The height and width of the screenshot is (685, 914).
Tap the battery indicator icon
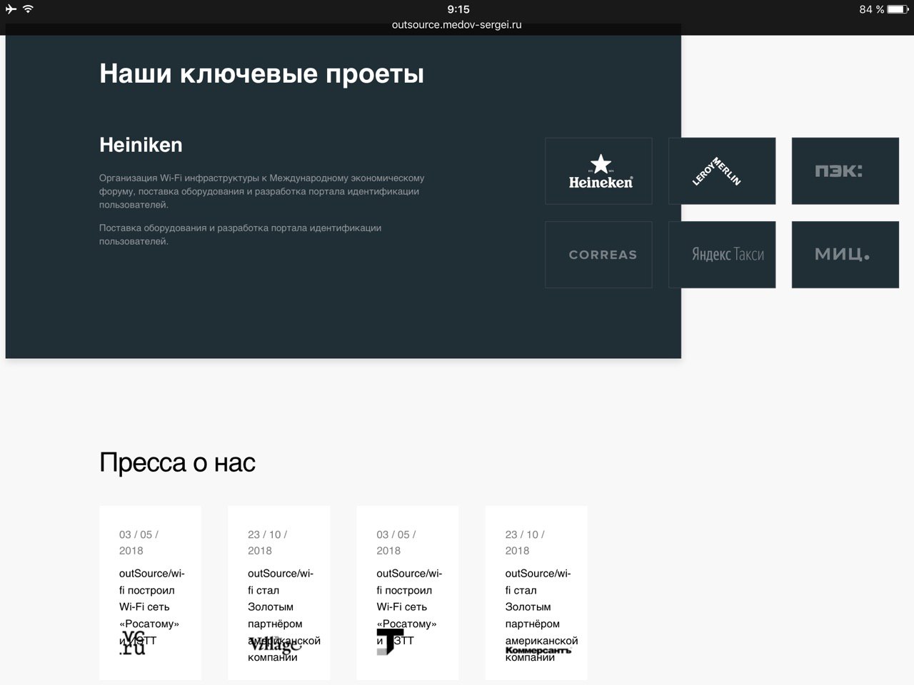point(898,9)
